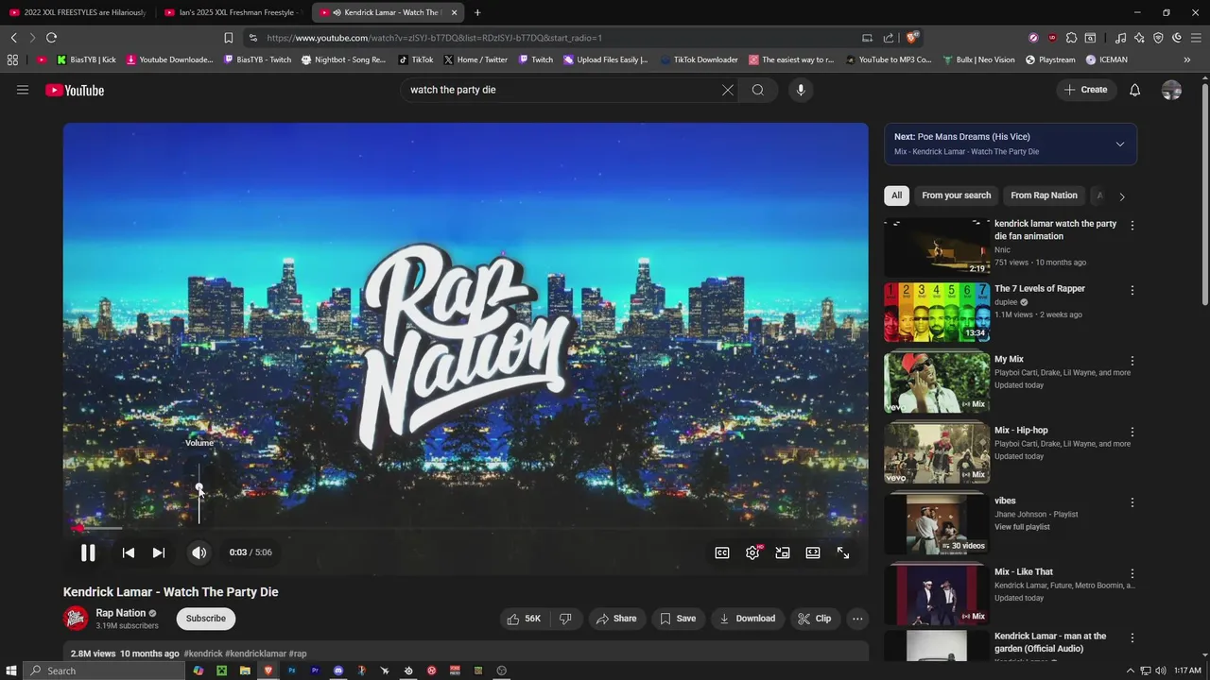
Task: Open options for The 7 Levels of Rapper
Action: pyautogui.click(x=1132, y=290)
